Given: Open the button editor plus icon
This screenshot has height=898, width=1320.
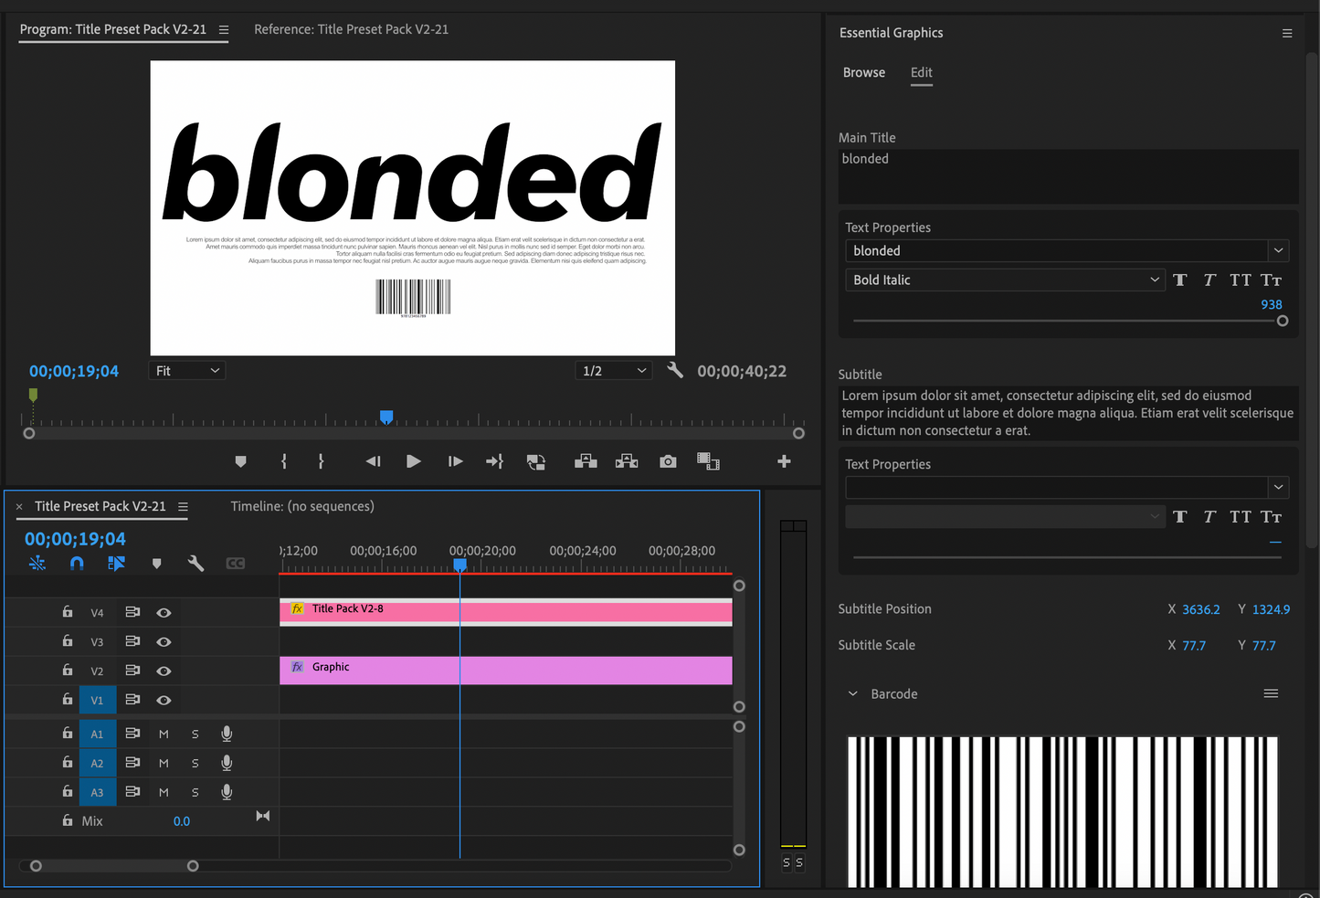Looking at the screenshot, I should click(784, 462).
